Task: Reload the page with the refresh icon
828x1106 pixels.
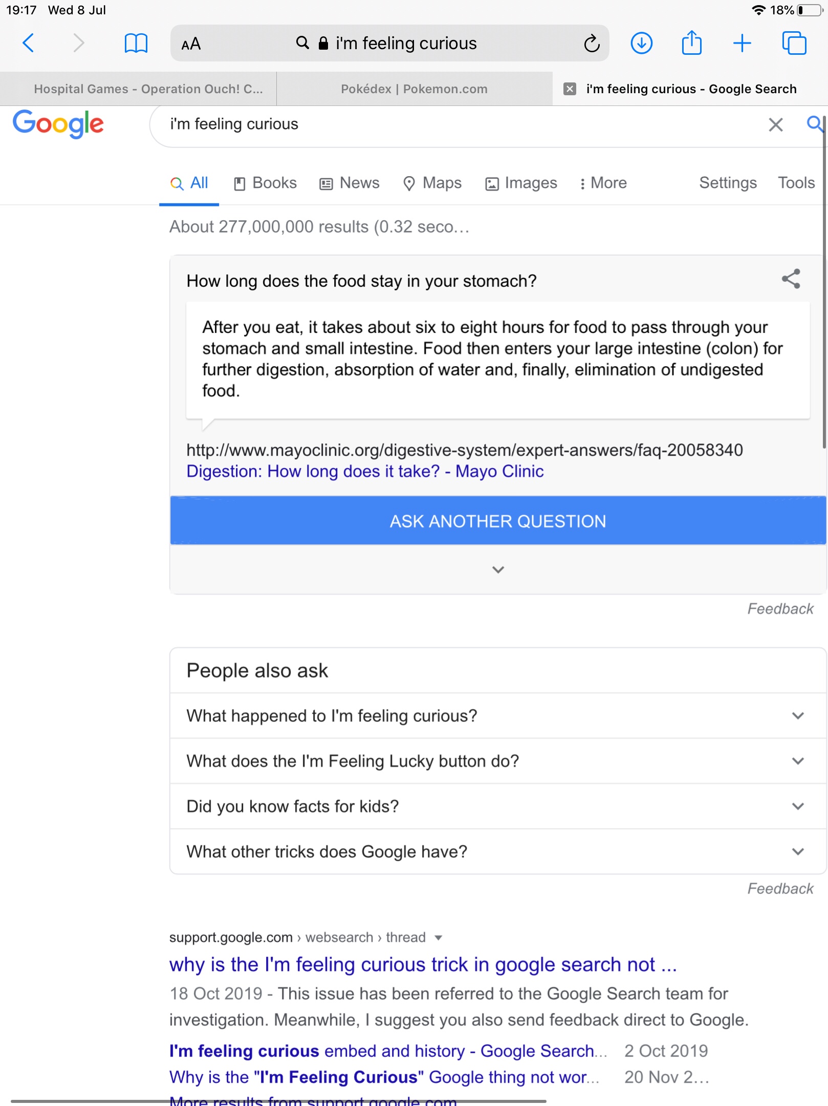Action: (x=592, y=44)
